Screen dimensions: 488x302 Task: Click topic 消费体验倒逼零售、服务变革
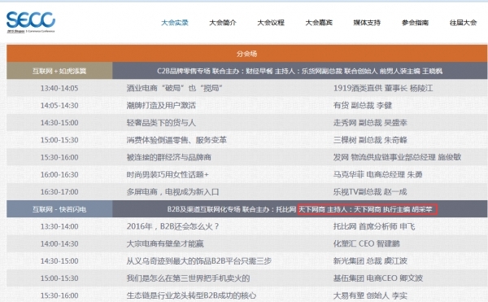pos(176,140)
